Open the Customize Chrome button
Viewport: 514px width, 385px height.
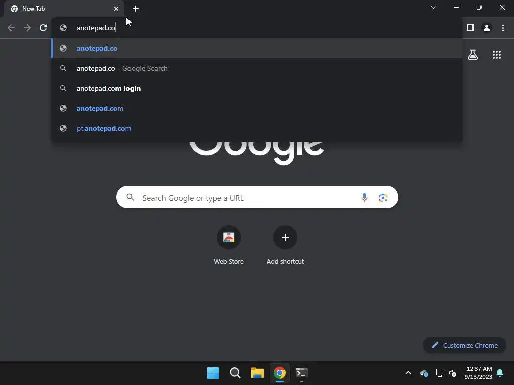click(x=464, y=345)
